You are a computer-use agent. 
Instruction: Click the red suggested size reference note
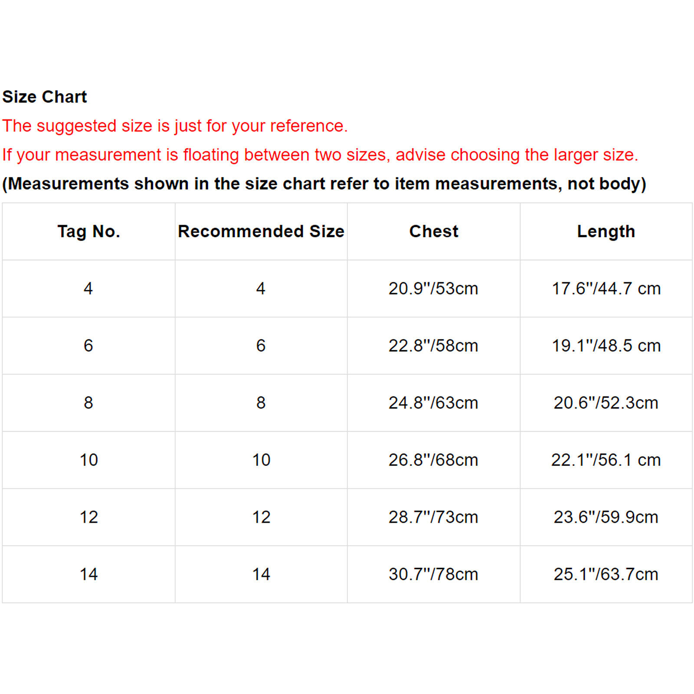(x=175, y=126)
